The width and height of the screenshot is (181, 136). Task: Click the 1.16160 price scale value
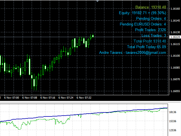pyautogui.click(x=175, y=9)
